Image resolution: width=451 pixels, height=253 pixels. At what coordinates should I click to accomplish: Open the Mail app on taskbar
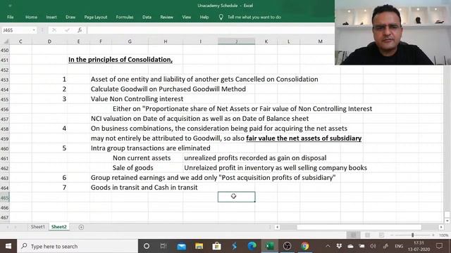[181, 246]
